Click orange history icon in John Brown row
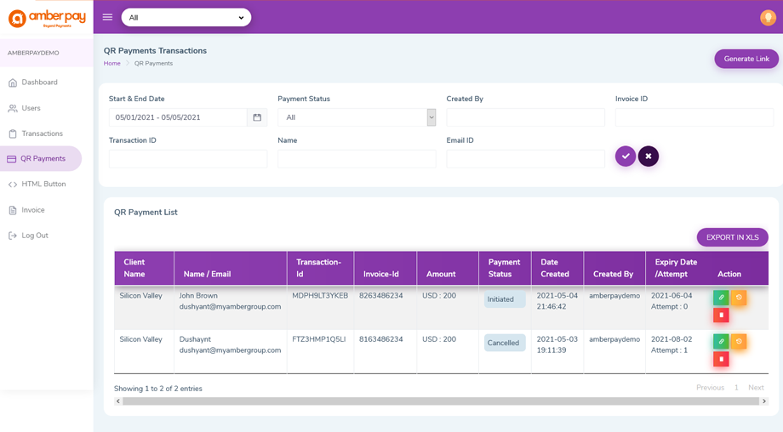 click(x=738, y=298)
